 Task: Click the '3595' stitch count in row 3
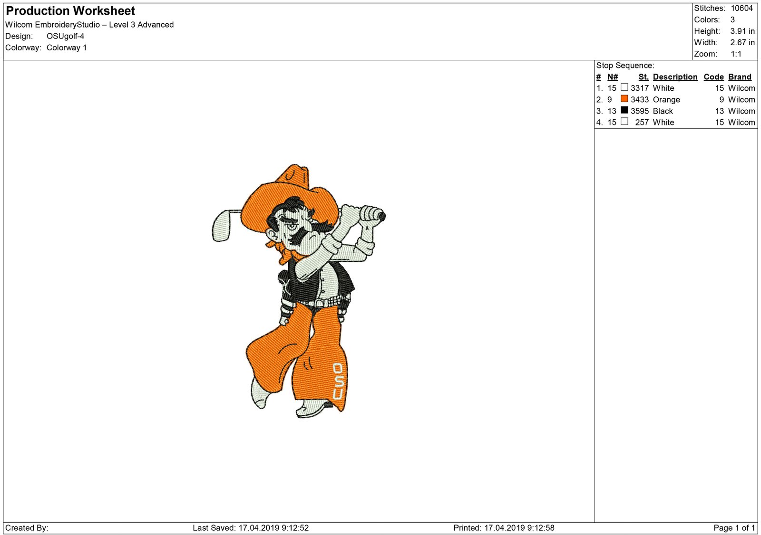click(x=640, y=111)
